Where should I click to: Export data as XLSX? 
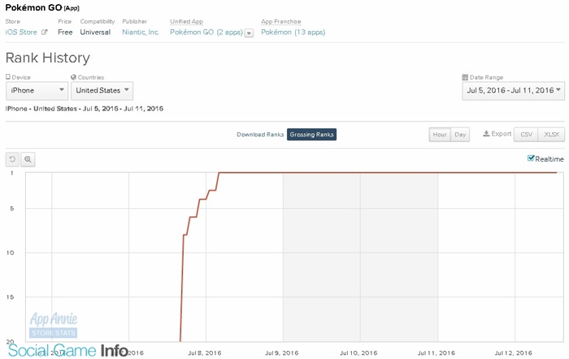551,135
